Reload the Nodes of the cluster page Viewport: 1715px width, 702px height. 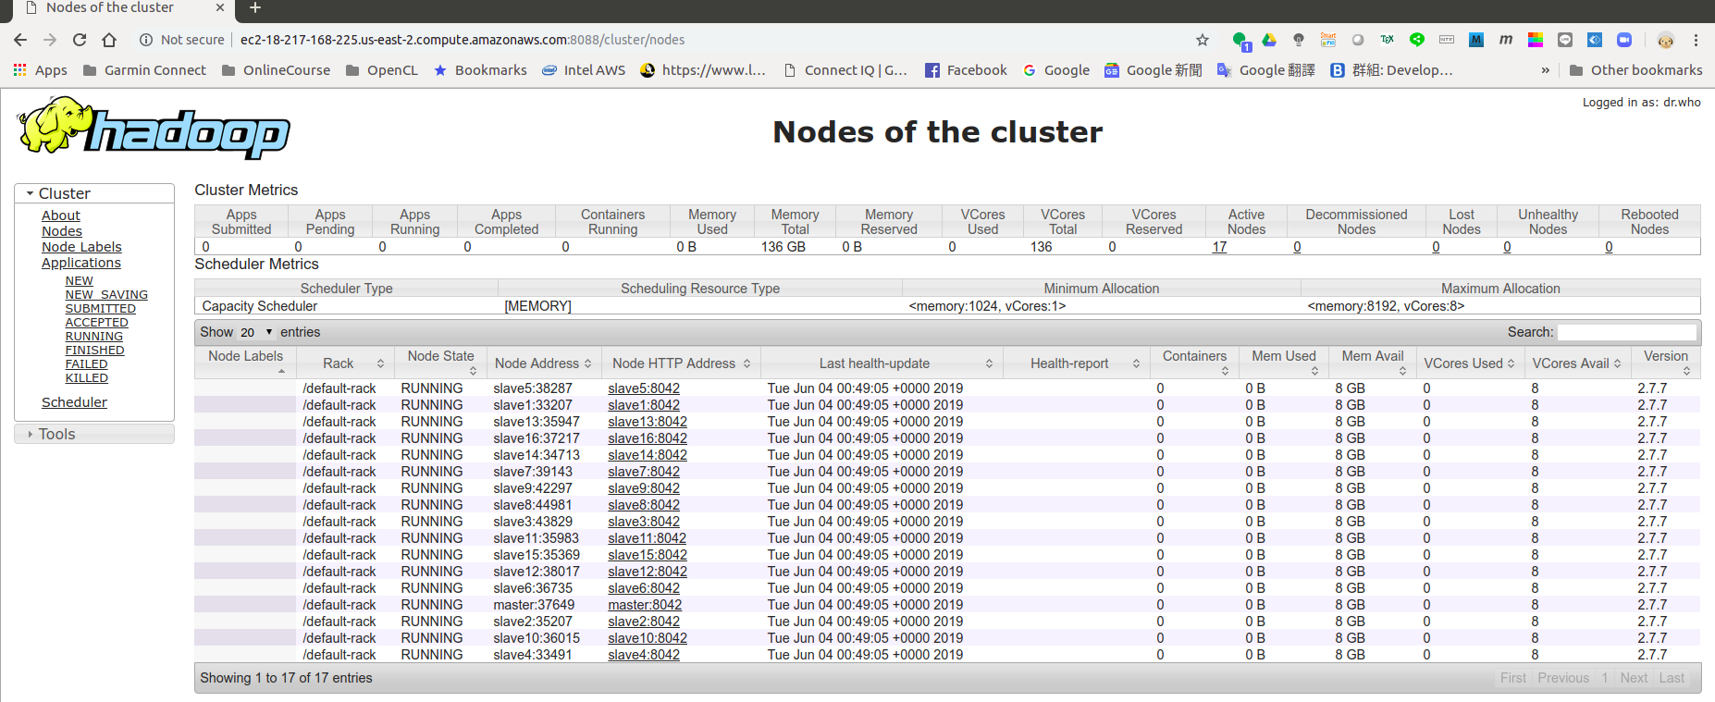pos(80,40)
